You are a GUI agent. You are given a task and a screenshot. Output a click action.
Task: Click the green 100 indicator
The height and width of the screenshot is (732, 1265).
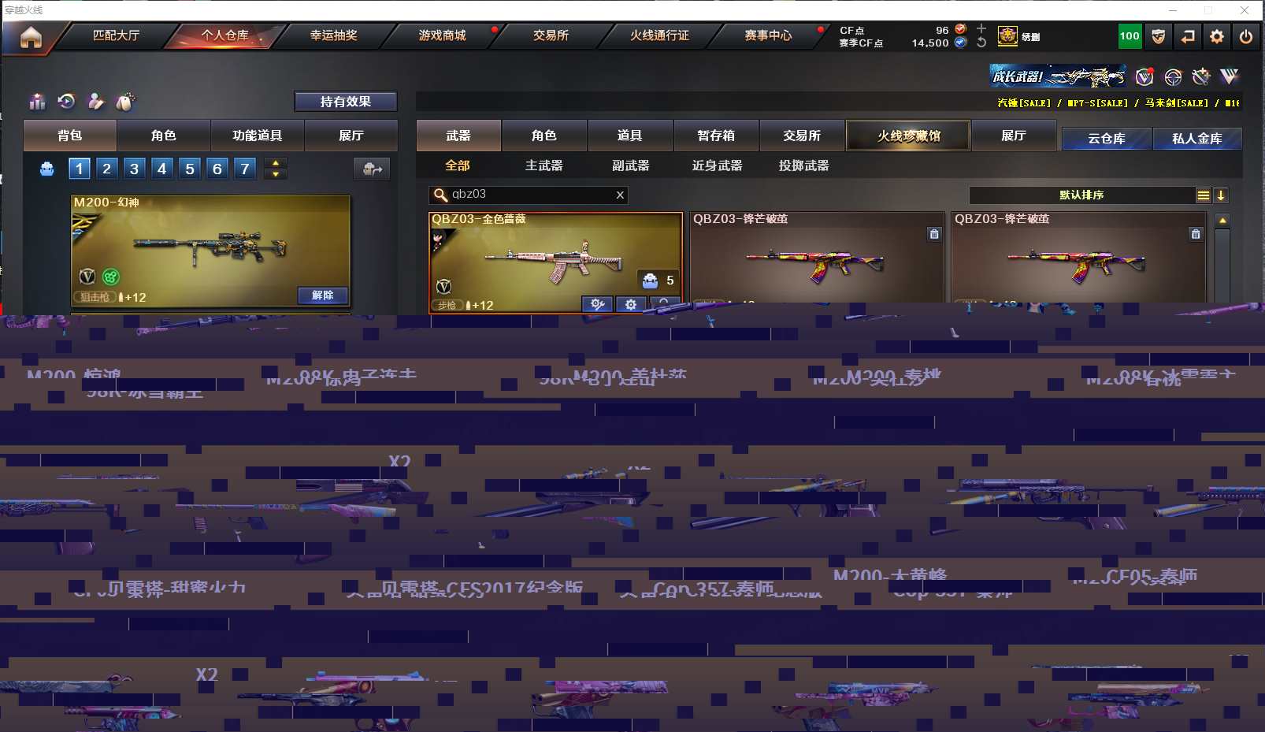pos(1130,36)
